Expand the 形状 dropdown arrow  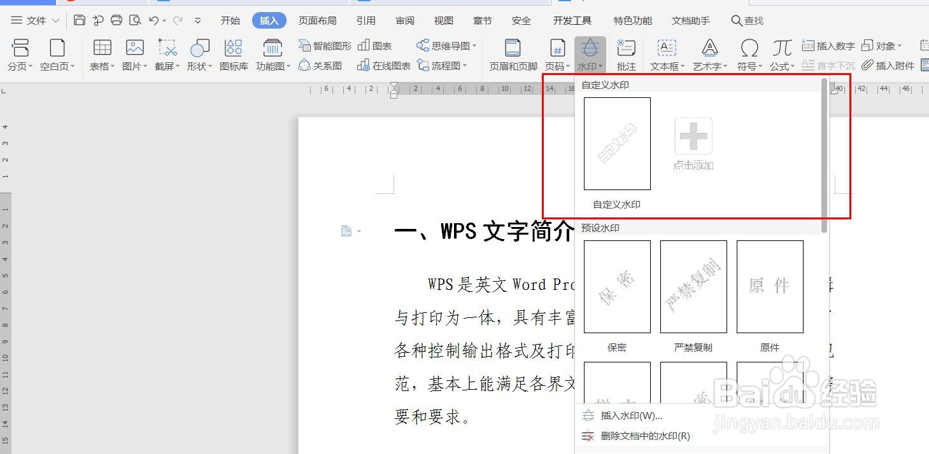[x=210, y=67]
